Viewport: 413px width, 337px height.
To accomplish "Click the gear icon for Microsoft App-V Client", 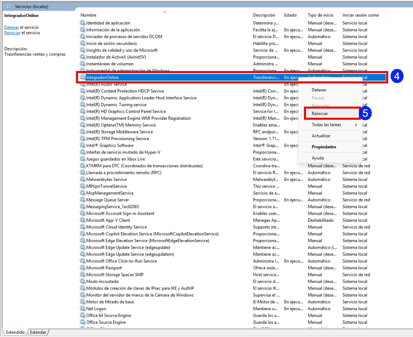I will click(x=83, y=220).
